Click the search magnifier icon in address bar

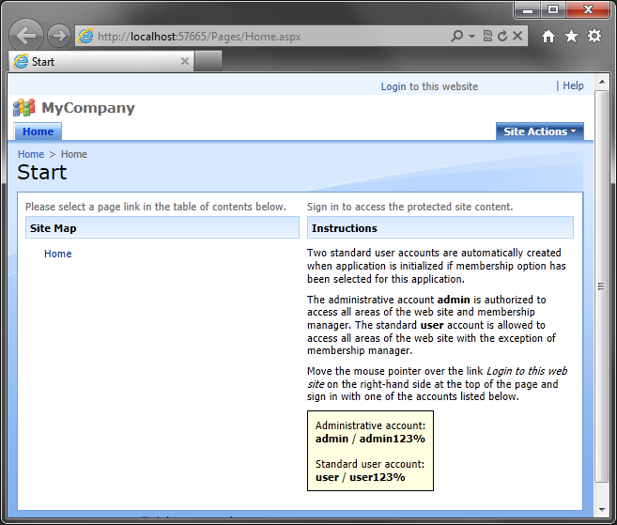pyautogui.click(x=456, y=37)
